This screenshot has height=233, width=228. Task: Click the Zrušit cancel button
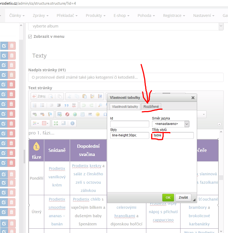[x=183, y=198]
